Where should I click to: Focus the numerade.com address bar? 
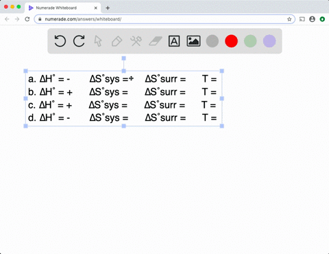pyautogui.click(x=164, y=19)
